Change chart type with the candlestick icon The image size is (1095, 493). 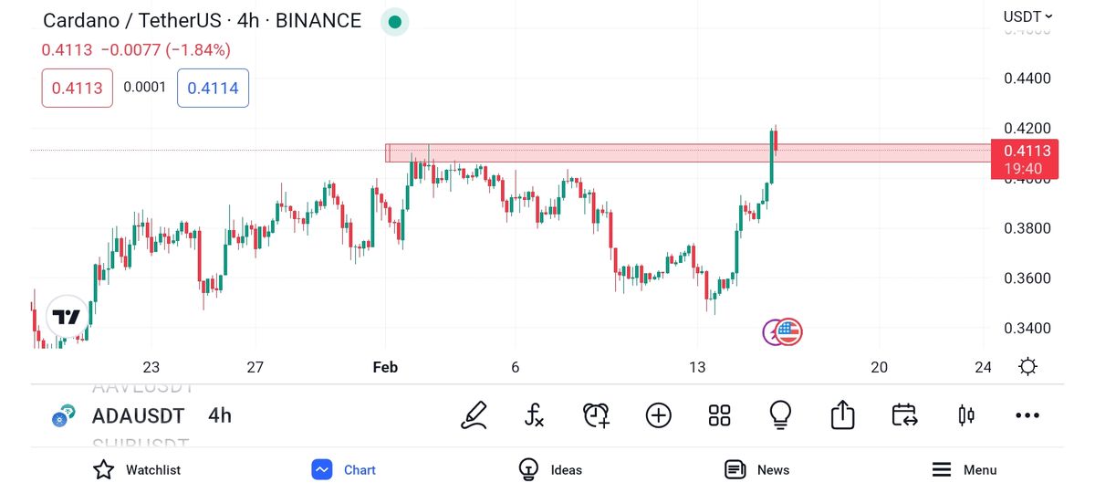point(966,415)
